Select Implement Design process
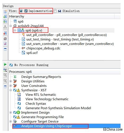Image resolution: width=124 pixels, height=133 pixels. pyautogui.click(x=35, y=113)
